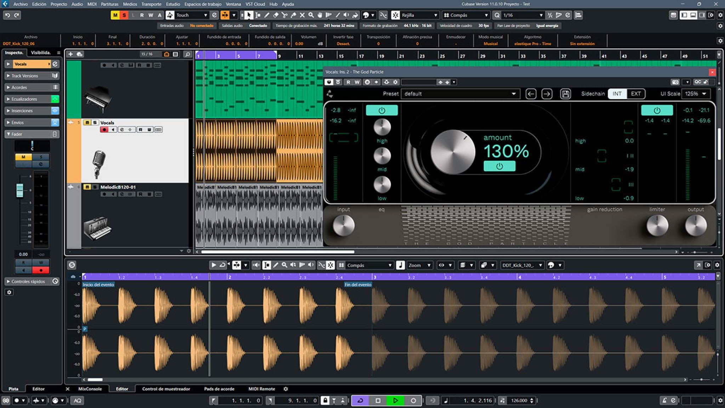Enable the Solo button on the Vocals track
Viewport: 725px width, 408px height.
click(94, 123)
